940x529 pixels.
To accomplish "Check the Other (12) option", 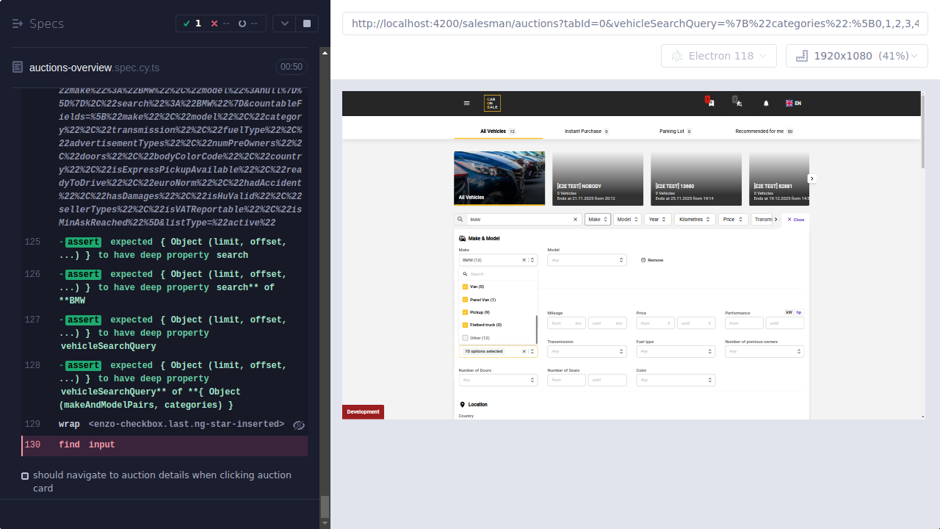I will point(465,338).
